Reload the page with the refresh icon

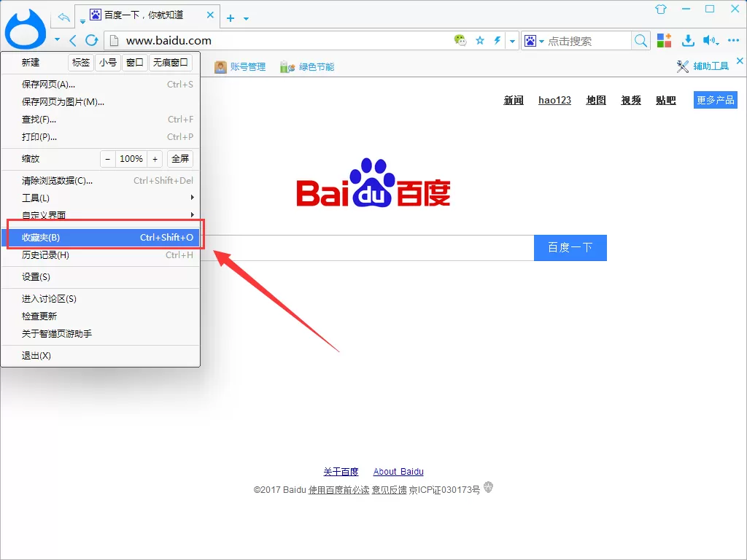pos(92,41)
